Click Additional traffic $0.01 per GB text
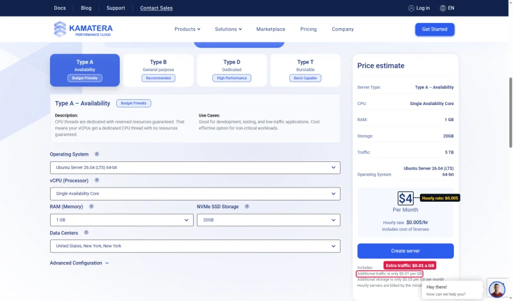This screenshot has width=513, height=301. 389,274
